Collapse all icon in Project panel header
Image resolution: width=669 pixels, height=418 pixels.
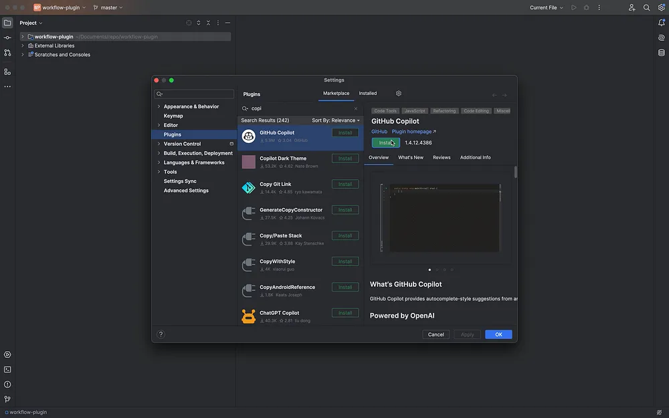[208, 23]
